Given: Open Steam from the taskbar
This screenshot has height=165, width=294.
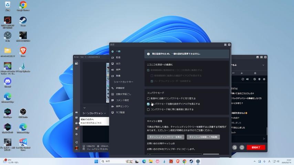Looking at the screenshot, I should coord(191,162).
